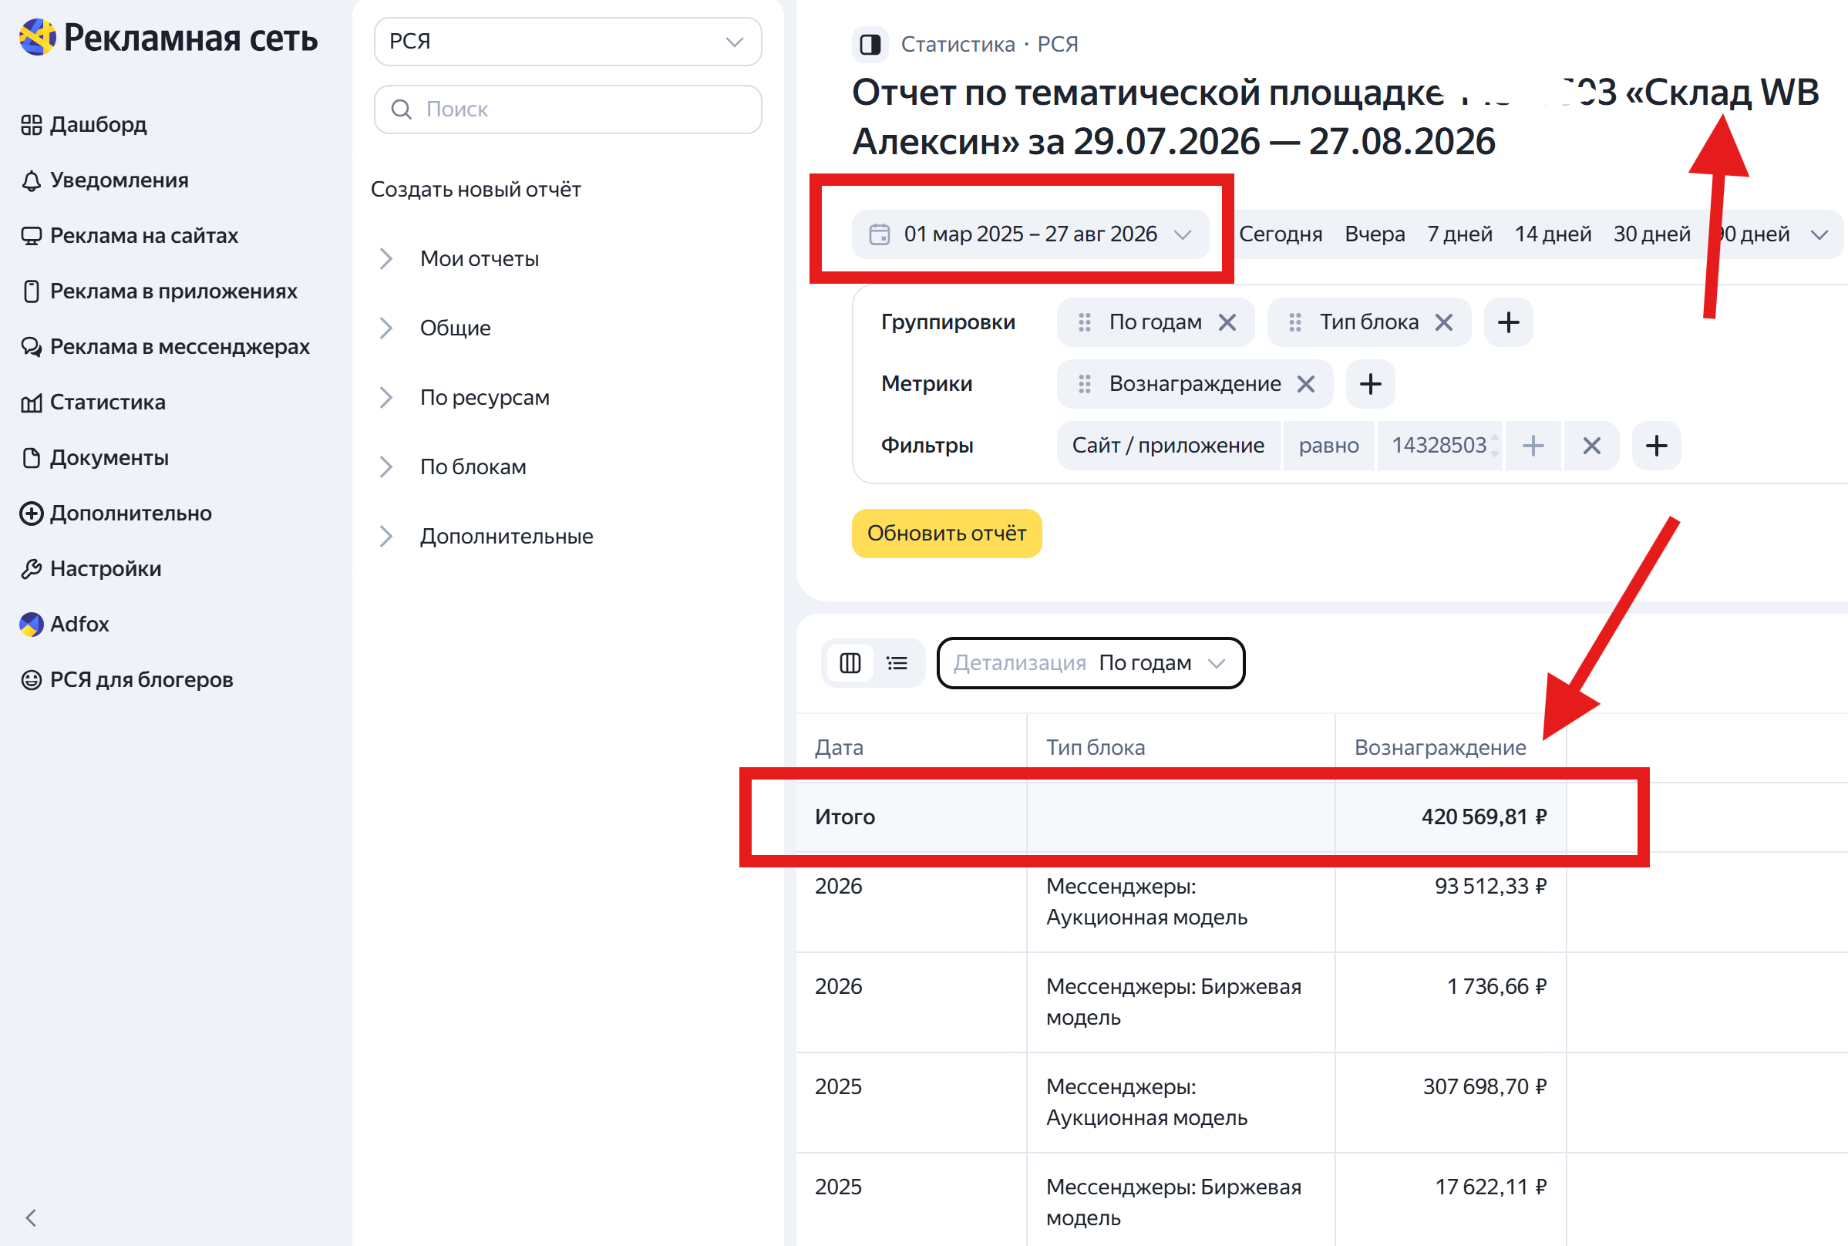Screen dimensions: 1848x1246
Task: Click the 307 698,70 ₽ cell
Action: (x=1484, y=1087)
